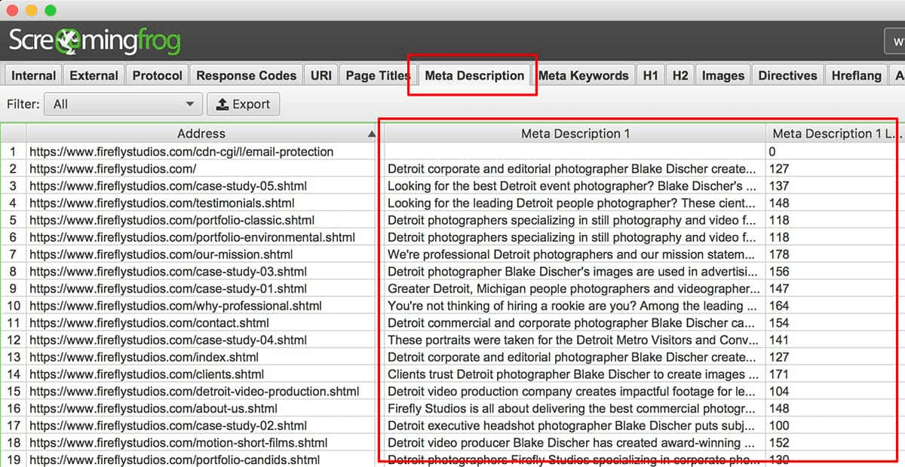
Task: Click the length value 171
Action: tap(779, 374)
